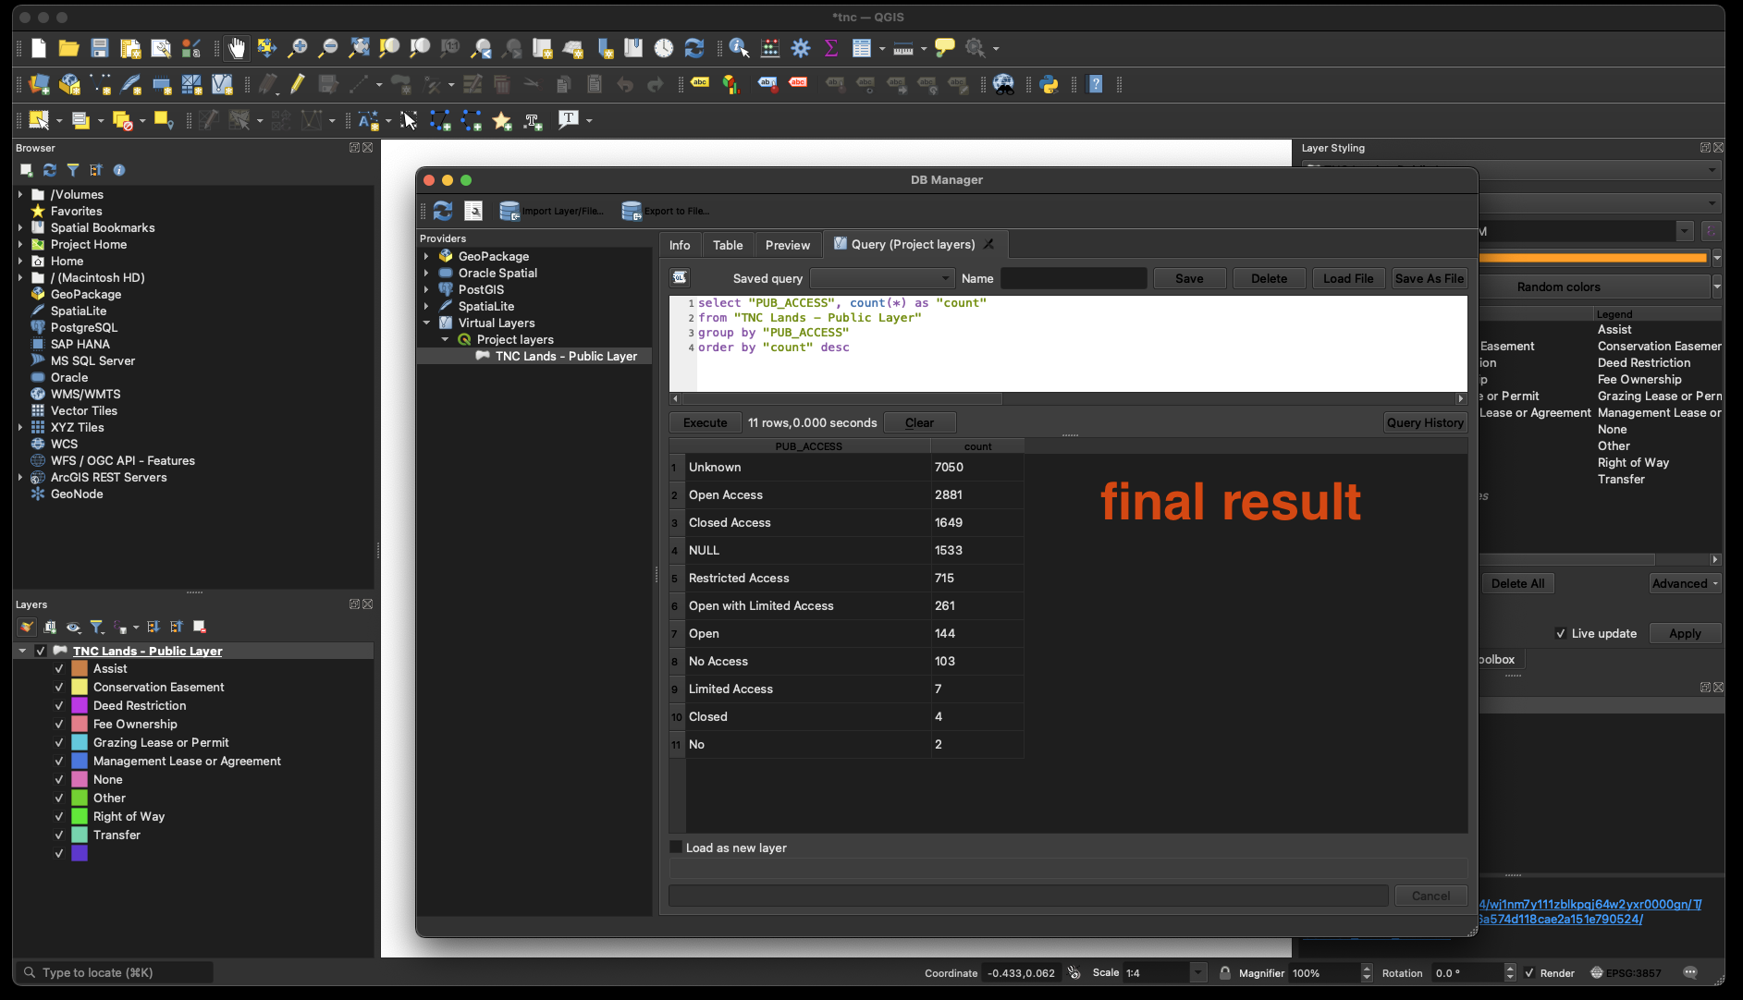This screenshot has width=1743, height=1000.
Task: Switch to the Preview tab in DB Manager
Action: point(788,245)
